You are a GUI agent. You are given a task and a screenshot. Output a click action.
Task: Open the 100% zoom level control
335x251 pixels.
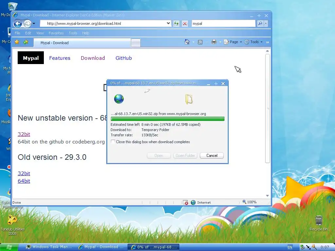tap(249, 202)
